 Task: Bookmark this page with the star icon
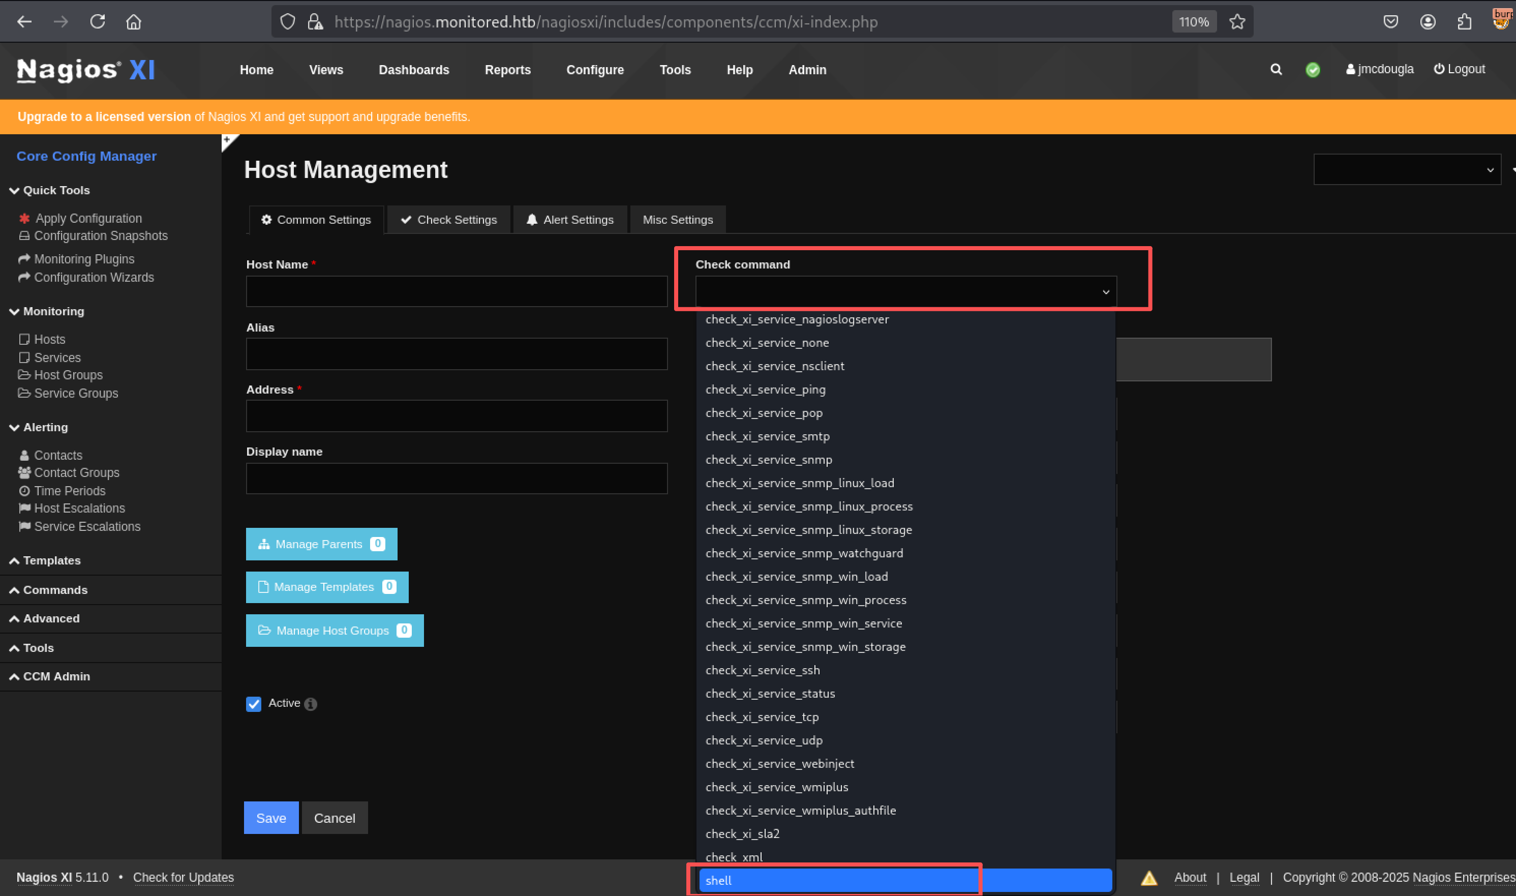tap(1237, 22)
